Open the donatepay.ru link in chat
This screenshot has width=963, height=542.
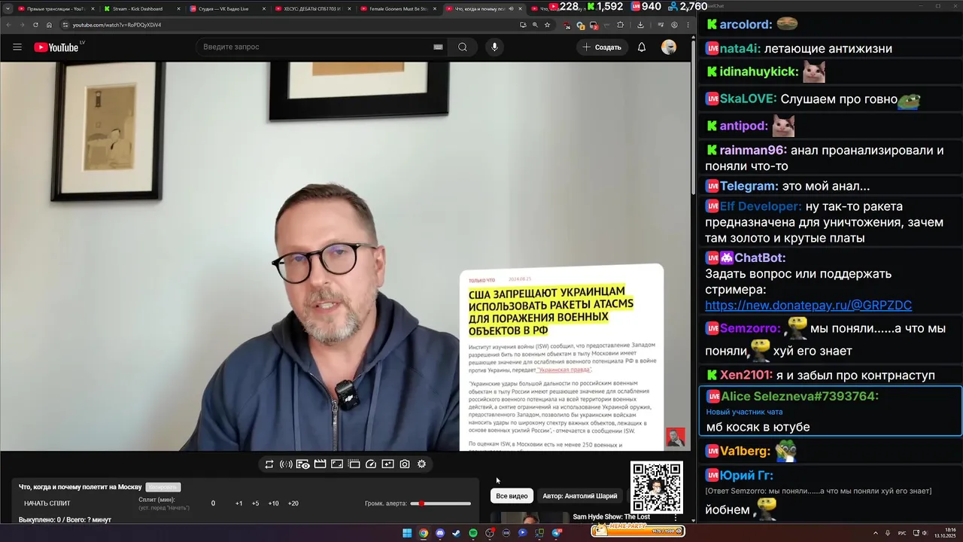coord(808,306)
